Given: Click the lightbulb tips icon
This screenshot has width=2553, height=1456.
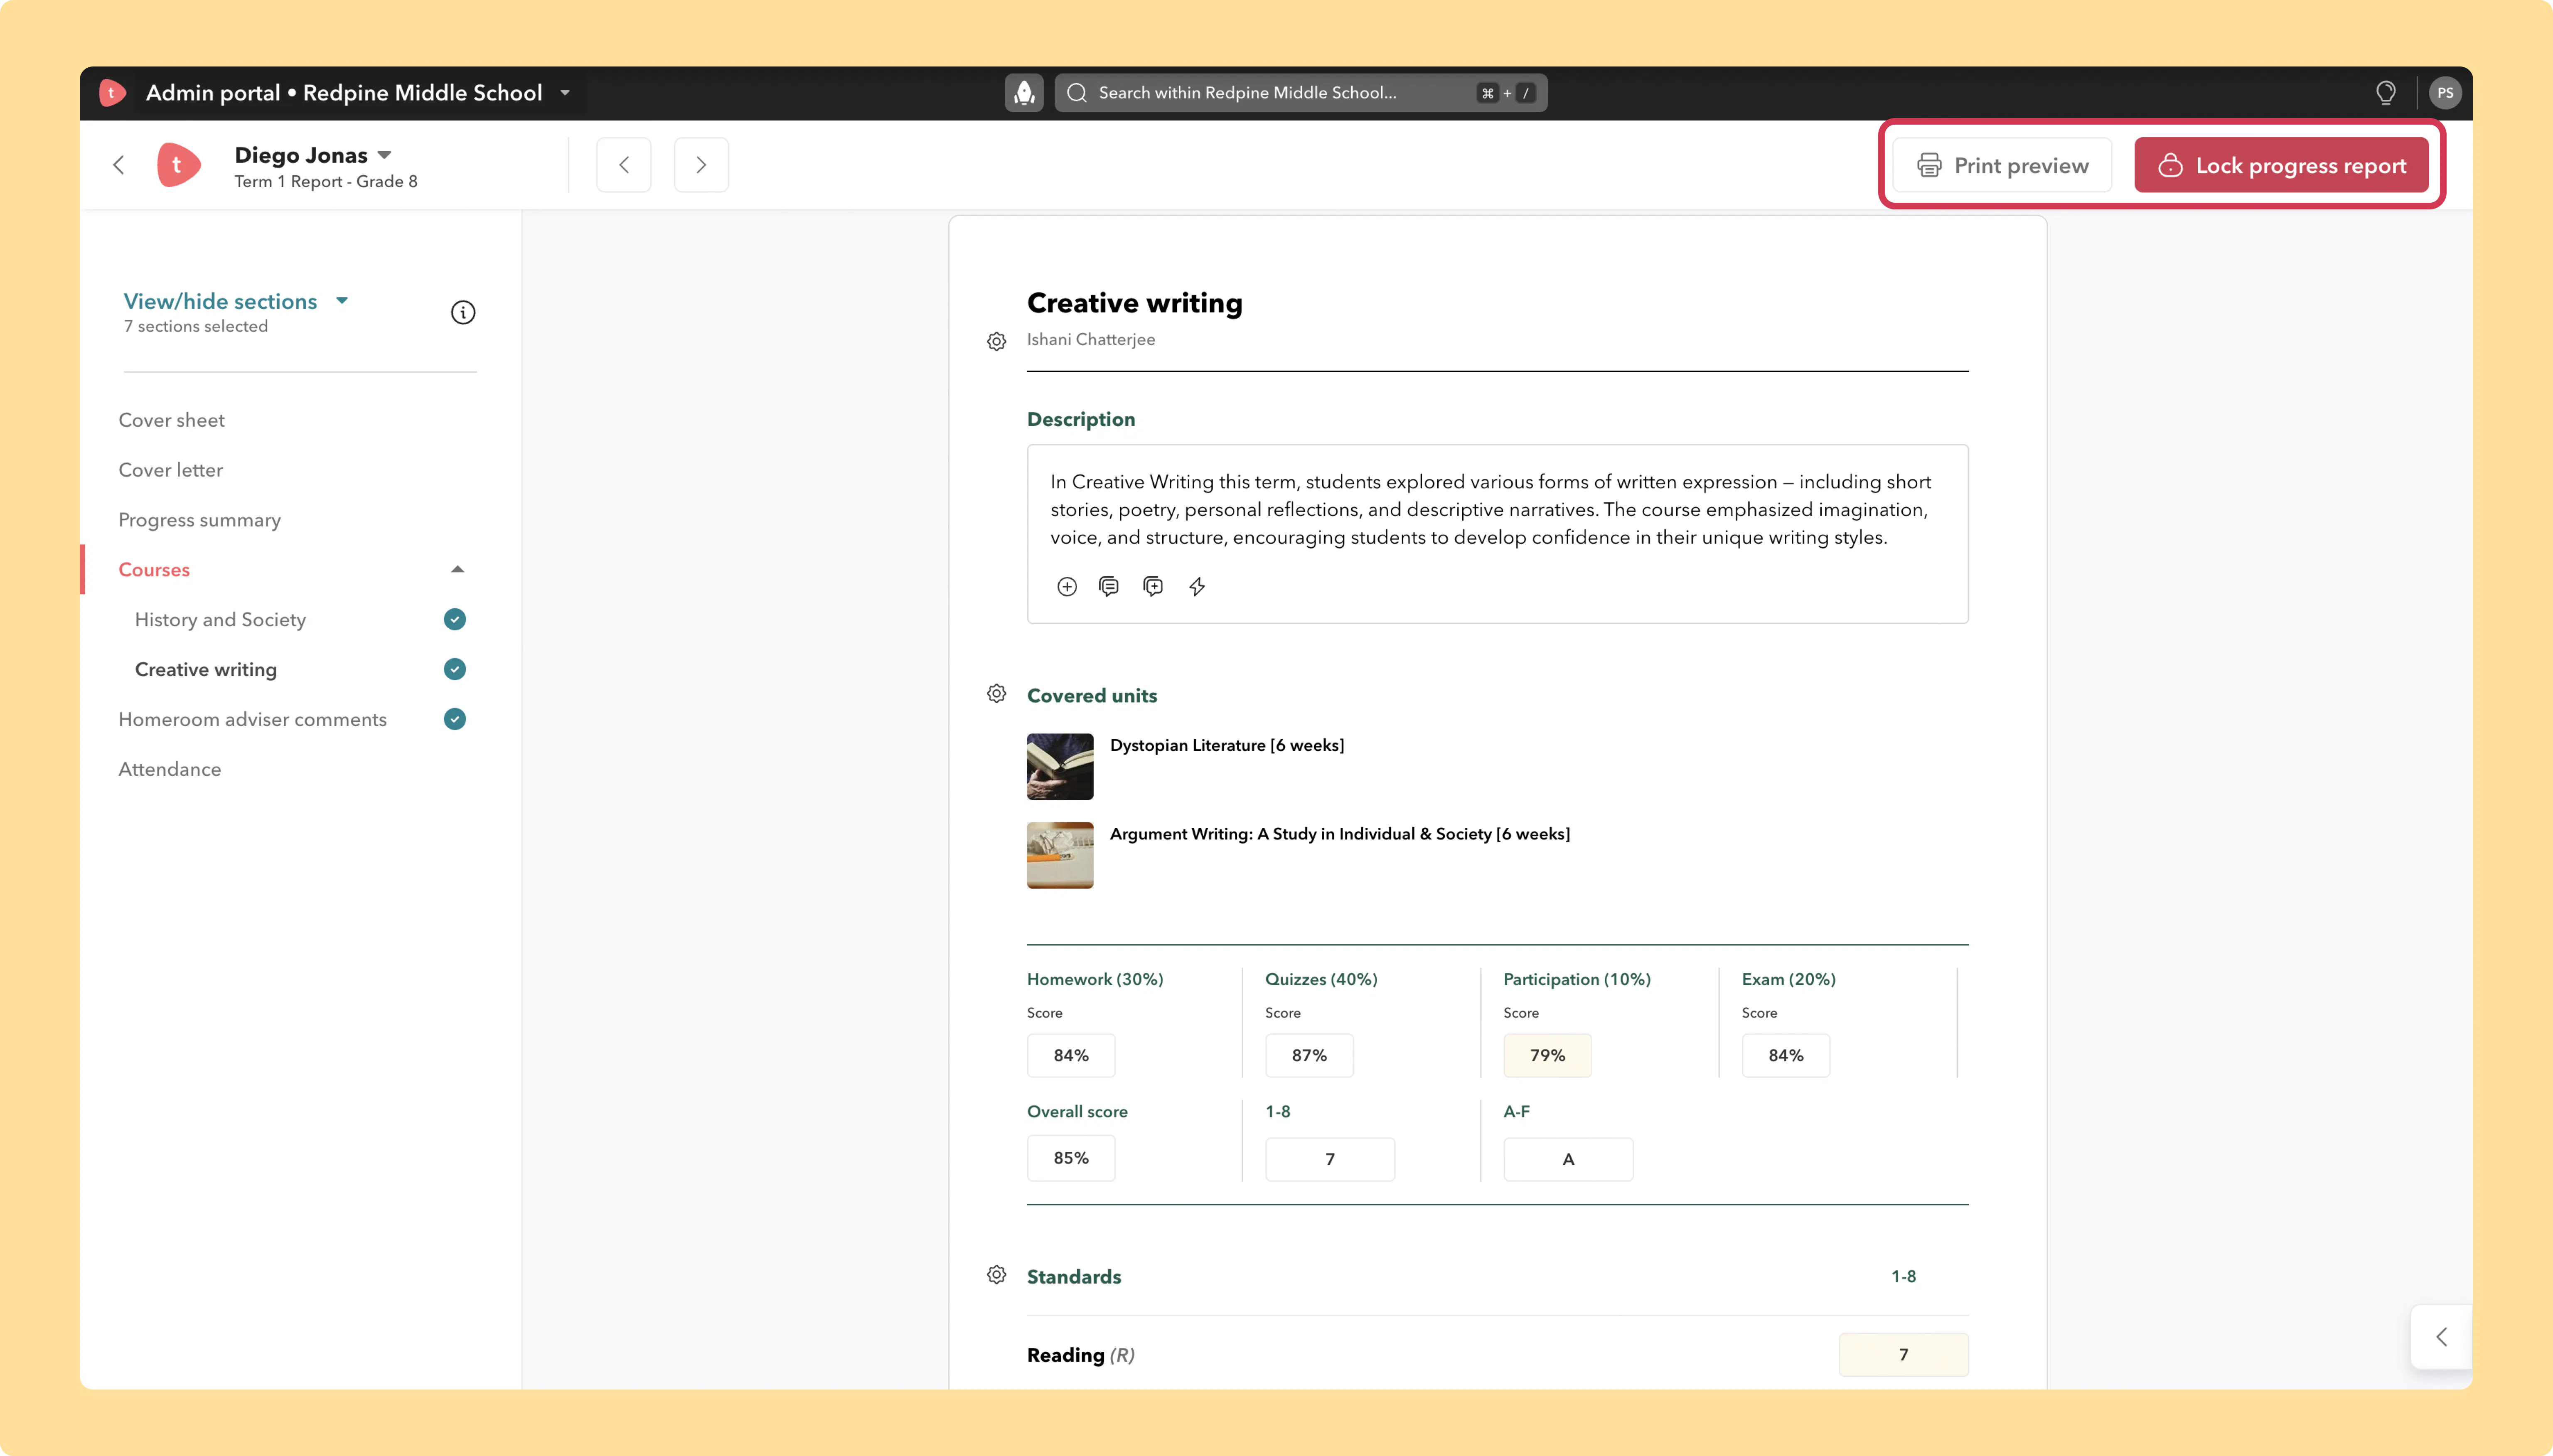Looking at the screenshot, I should click(2386, 93).
